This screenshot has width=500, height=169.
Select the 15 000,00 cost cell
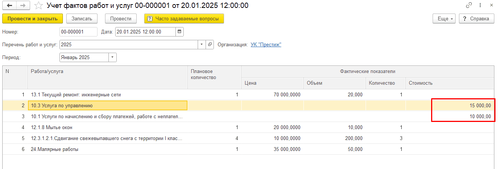click(x=463, y=106)
